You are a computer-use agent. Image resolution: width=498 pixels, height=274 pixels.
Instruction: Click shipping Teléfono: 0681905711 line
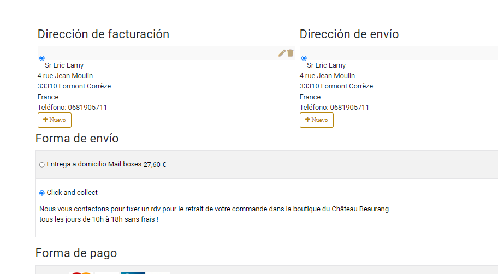click(334, 108)
